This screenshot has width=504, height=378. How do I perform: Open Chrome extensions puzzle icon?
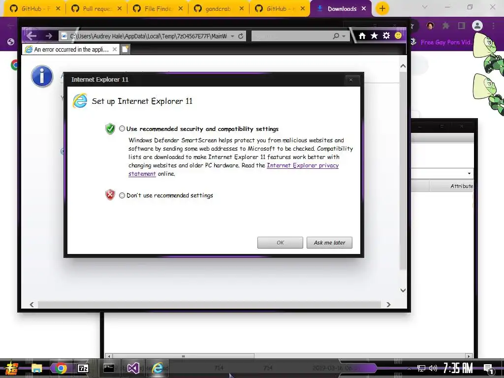coord(446,26)
